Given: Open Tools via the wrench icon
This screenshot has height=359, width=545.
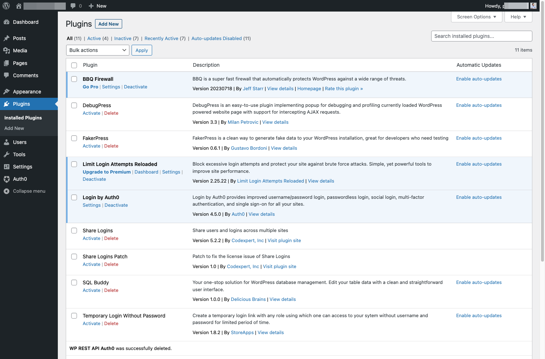Looking at the screenshot, I should pyautogui.click(x=7, y=154).
